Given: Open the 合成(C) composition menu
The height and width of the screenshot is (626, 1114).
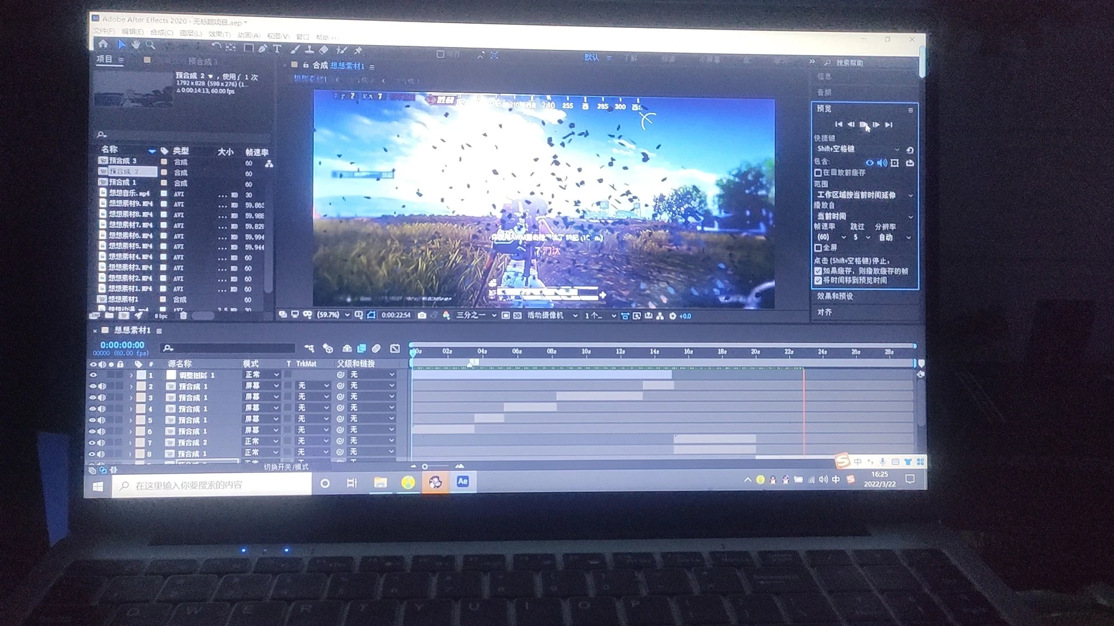Looking at the screenshot, I should point(161,32).
